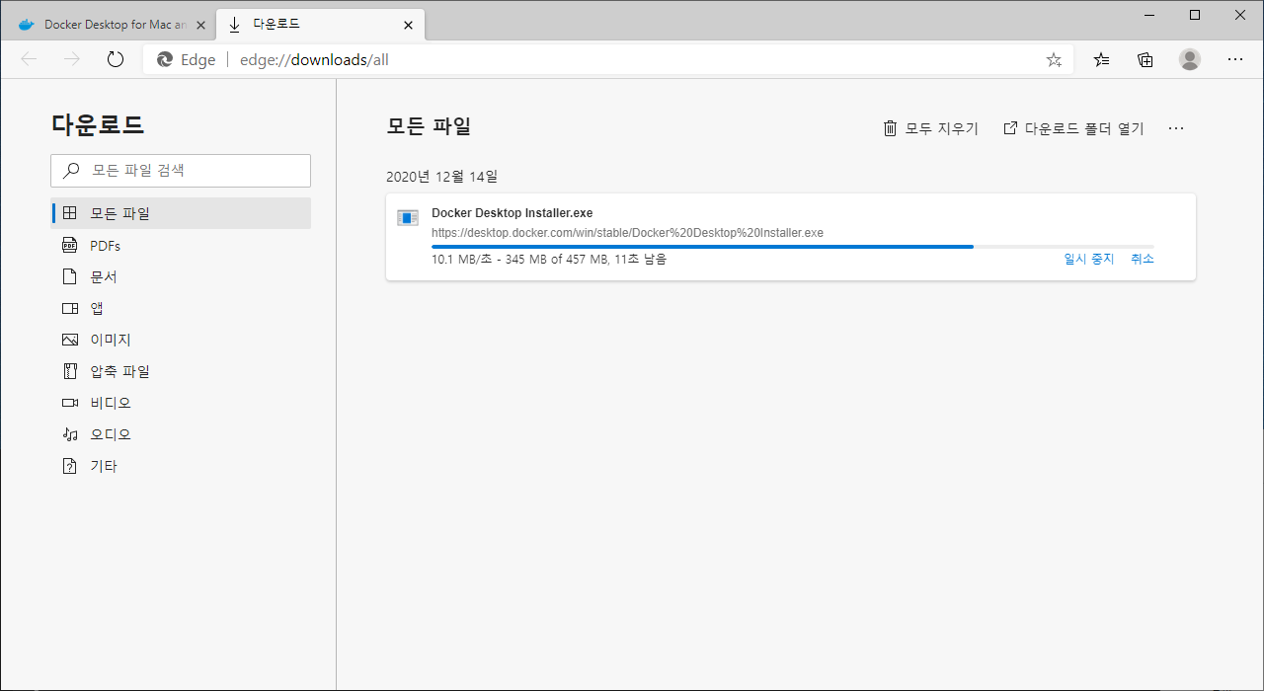Click the desktop.docker.com download URL
The height and width of the screenshot is (691, 1264).
[627, 233]
